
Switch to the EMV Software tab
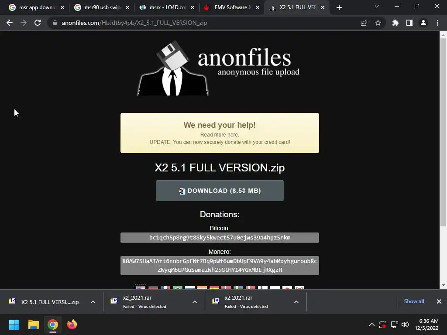[x=229, y=7]
